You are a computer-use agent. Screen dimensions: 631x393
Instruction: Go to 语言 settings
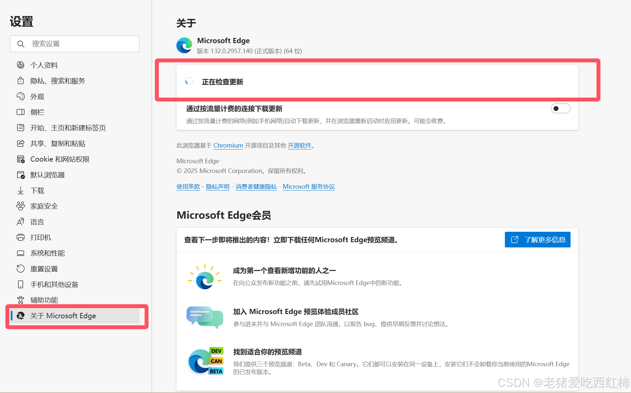click(x=37, y=222)
